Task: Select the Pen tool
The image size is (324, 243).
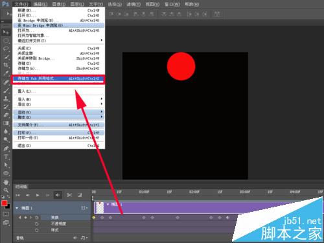Action: [6, 148]
